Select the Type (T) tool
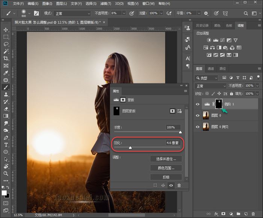Image resolution: width=263 pixels, height=218 pixels. (6, 145)
